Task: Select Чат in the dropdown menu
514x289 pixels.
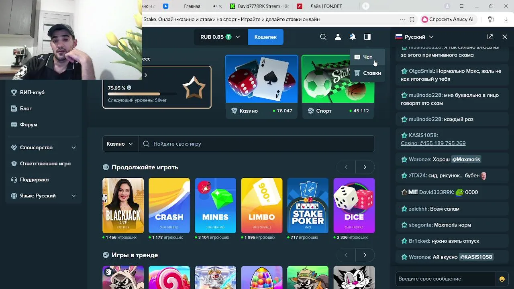Action: 367,57
